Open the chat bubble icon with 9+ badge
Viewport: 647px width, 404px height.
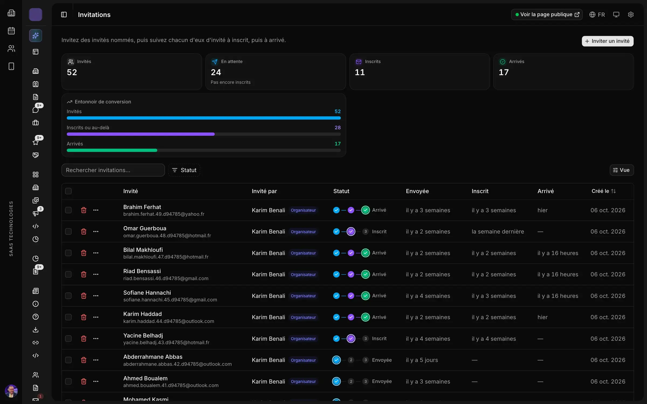pyautogui.click(x=36, y=110)
